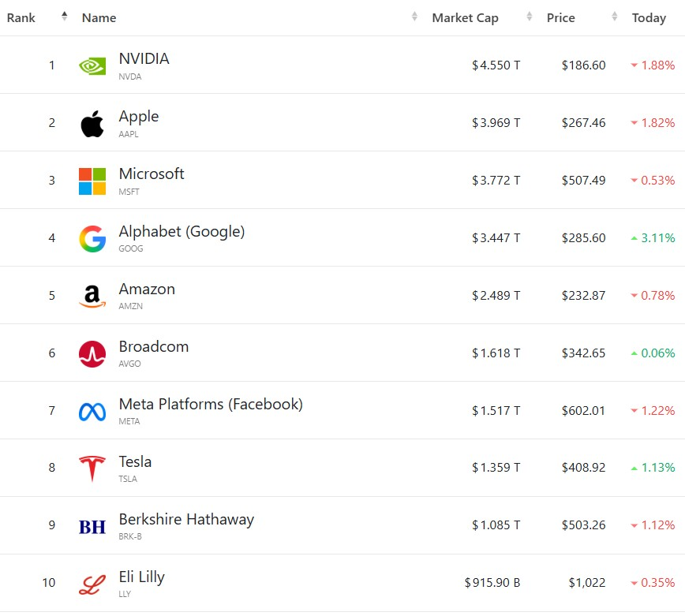The image size is (685, 616).
Task: Click the Meta infinity logo
Action: [x=92, y=411]
